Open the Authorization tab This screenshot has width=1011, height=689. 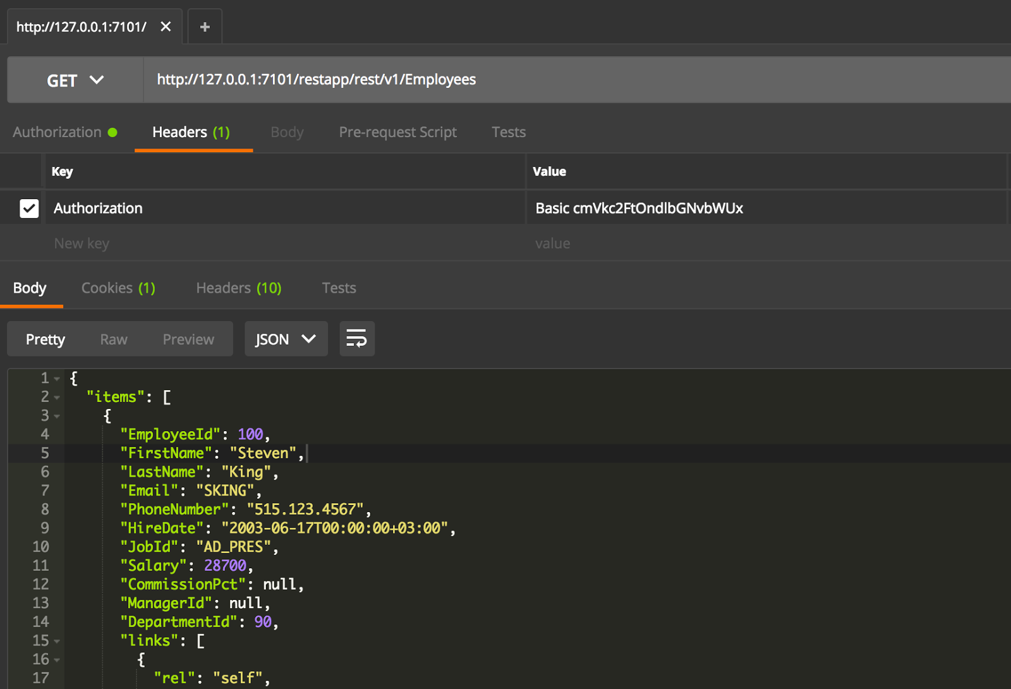[58, 132]
